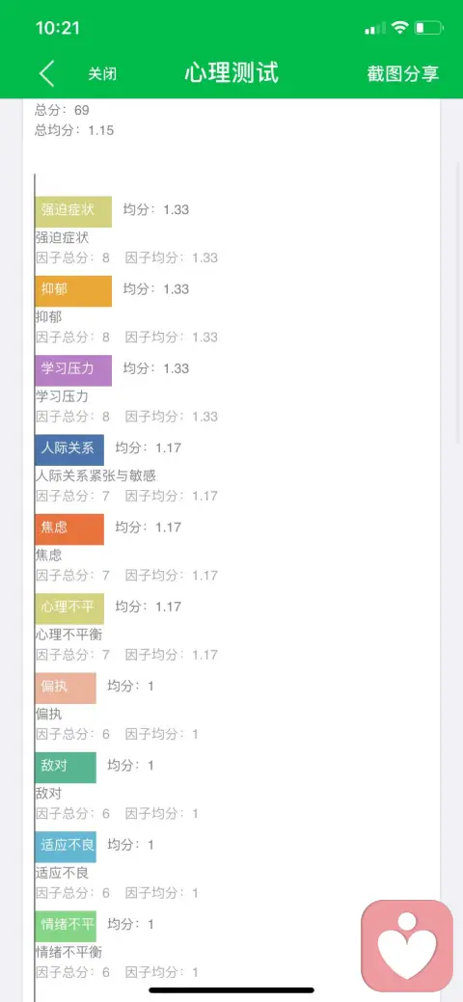Viewport: 463px width, 1002px height.
Task: Tap the cellular signal bars
Action: pos(375,28)
